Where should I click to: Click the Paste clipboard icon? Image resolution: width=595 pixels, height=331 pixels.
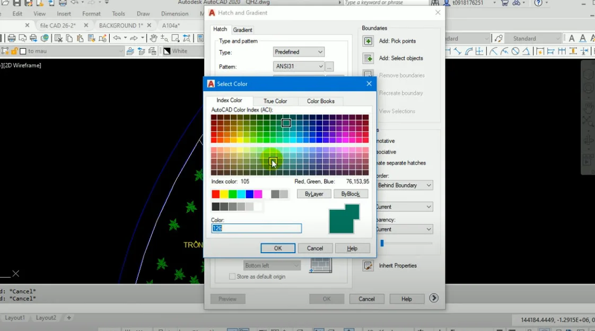point(80,38)
